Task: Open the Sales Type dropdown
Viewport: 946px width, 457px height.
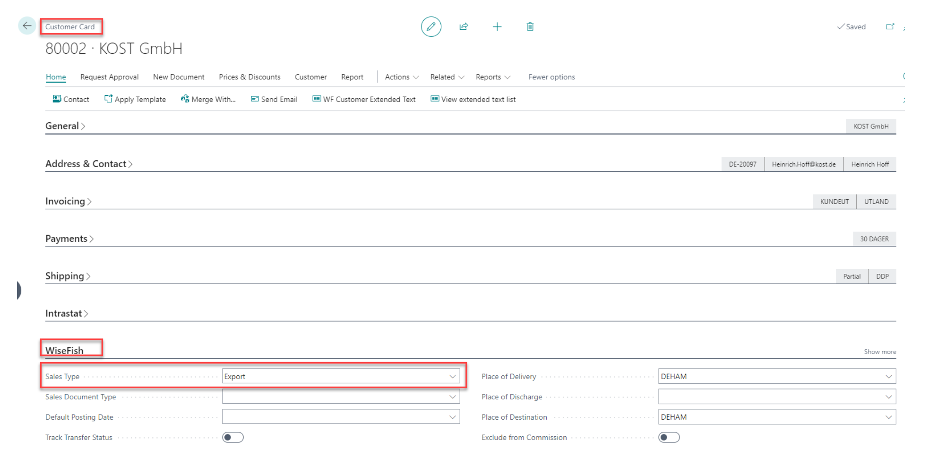Action: pos(452,377)
